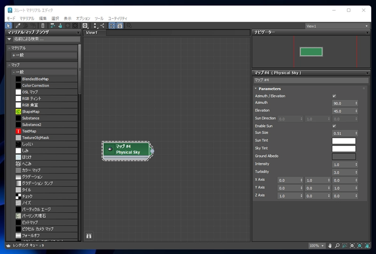
Task: Select the Zoom magnifier tool
Action: click(x=337, y=246)
